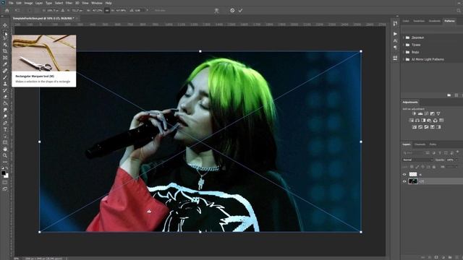Select the Frame tool
Viewport: 463px width, 260px height.
click(x=5, y=58)
